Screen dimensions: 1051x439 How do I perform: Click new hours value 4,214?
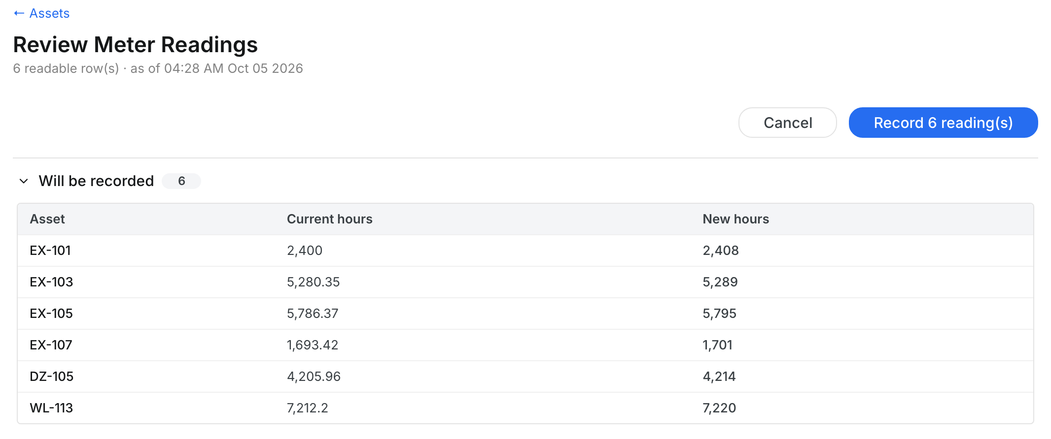click(x=719, y=376)
